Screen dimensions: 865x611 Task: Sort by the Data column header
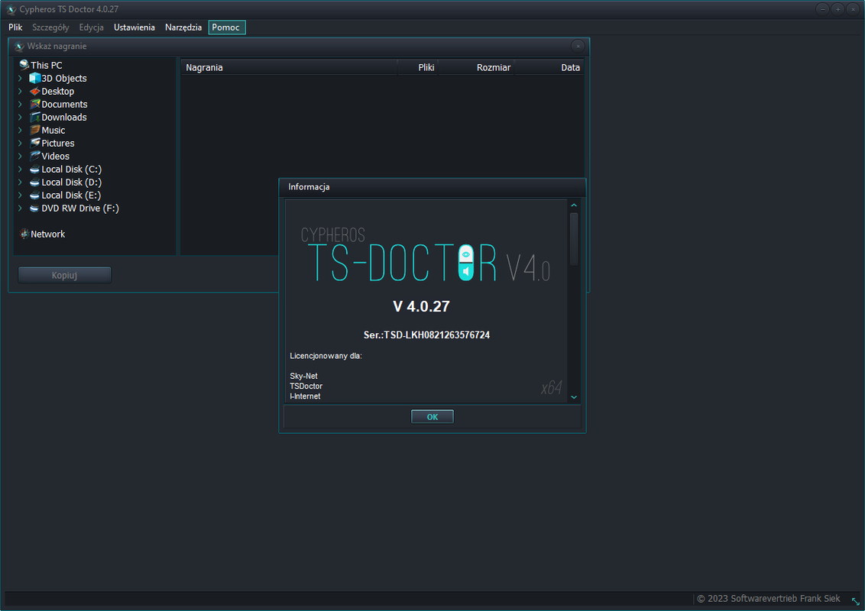tap(549, 67)
